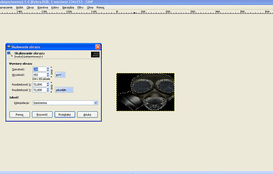This screenshot has width=273, height=174.
Task: Open the piksel/in resolution unit dropdown
Action: click(64, 90)
